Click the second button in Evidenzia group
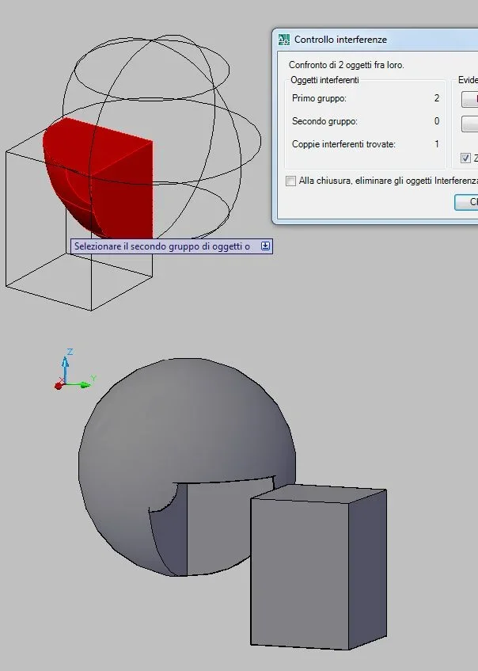The width and height of the screenshot is (478, 671). tap(470, 124)
